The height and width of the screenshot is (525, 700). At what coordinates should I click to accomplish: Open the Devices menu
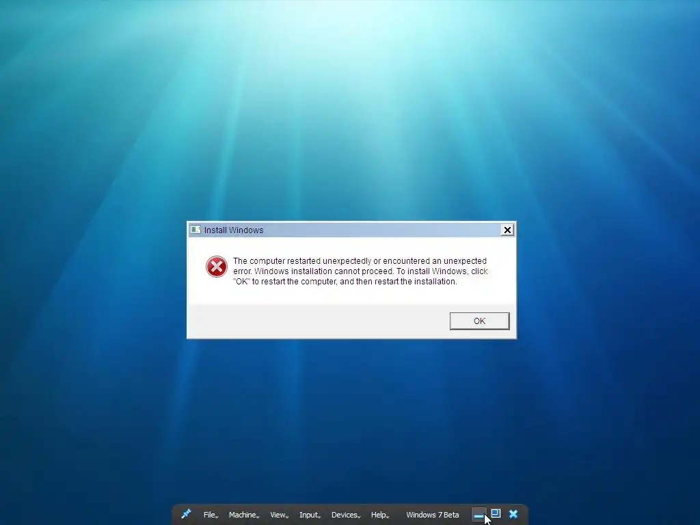point(345,515)
